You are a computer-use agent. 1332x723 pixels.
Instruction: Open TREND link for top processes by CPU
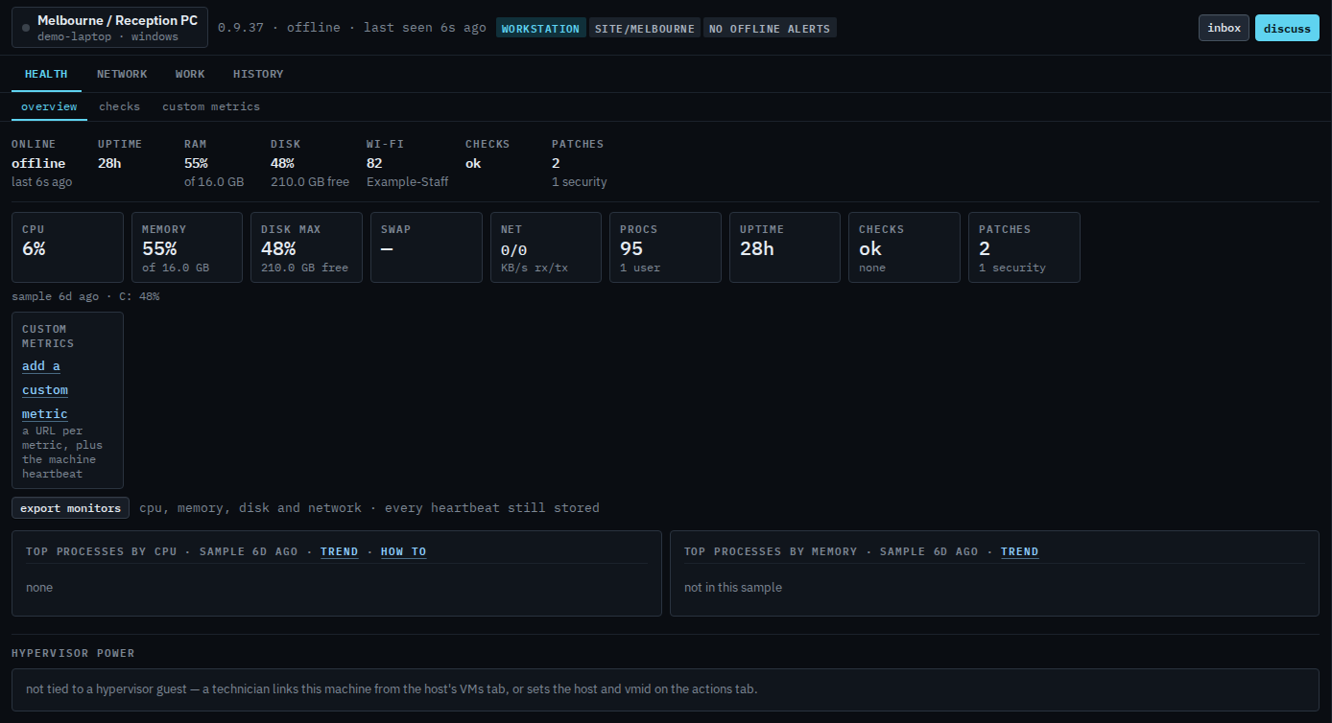339,551
